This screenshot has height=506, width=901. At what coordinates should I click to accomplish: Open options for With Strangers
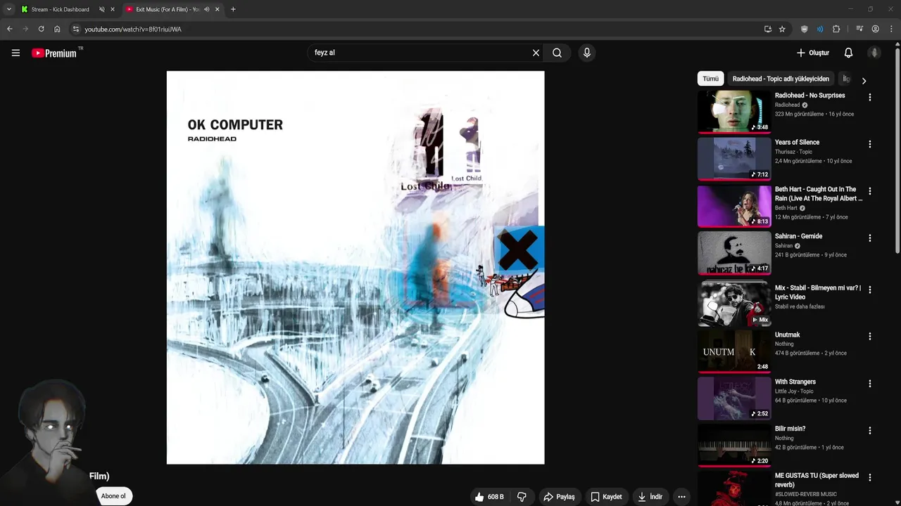coord(870,384)
